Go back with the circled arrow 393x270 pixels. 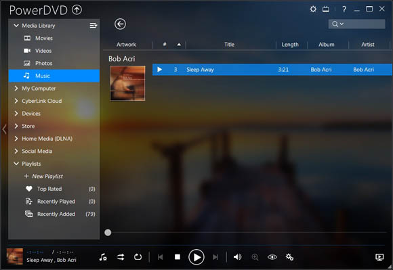point(120,24)
